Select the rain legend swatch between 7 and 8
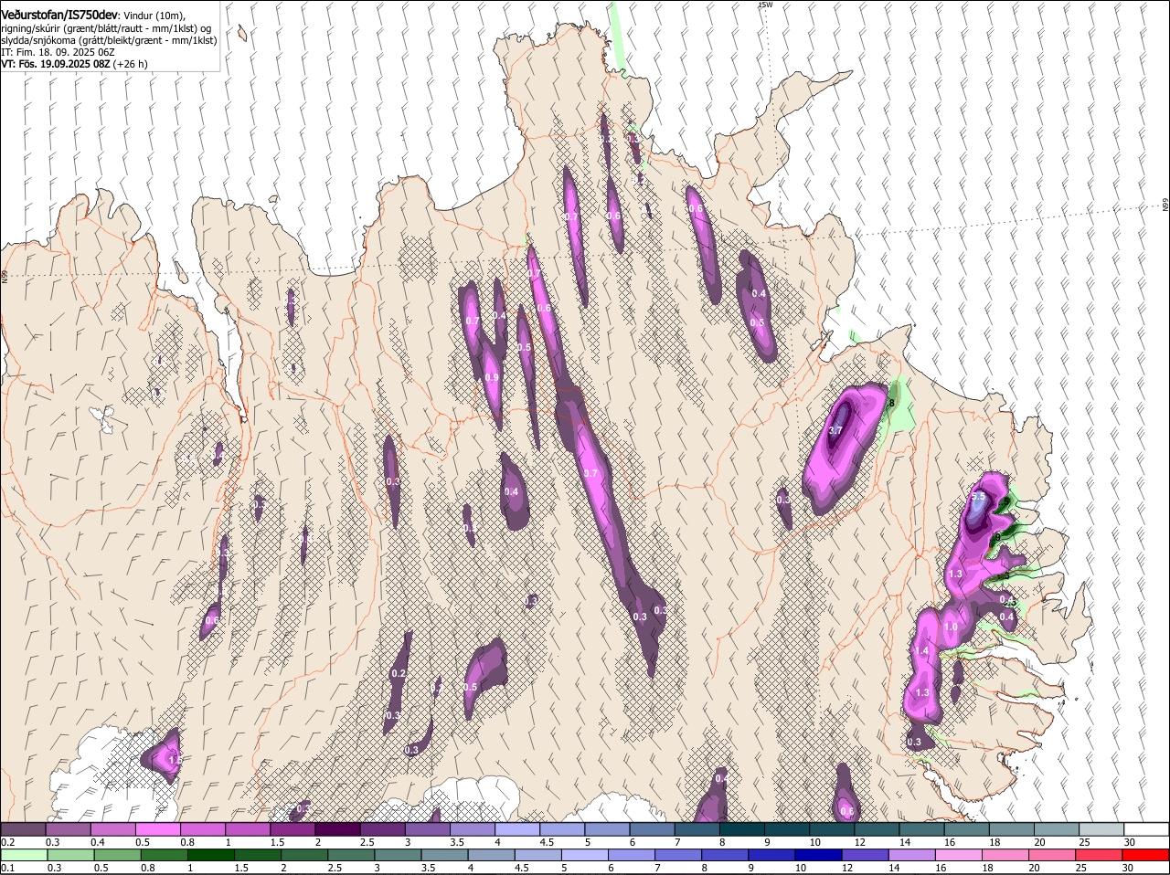 [x=677, y=855]
